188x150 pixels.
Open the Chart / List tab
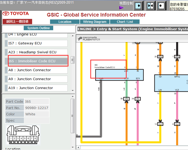pos(125,22)
